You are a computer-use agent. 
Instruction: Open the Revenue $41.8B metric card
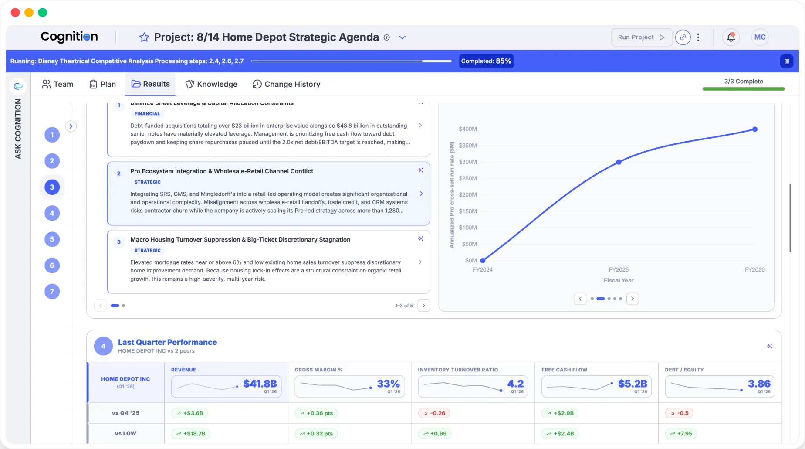pyautogui.click(x=227, y=387)
